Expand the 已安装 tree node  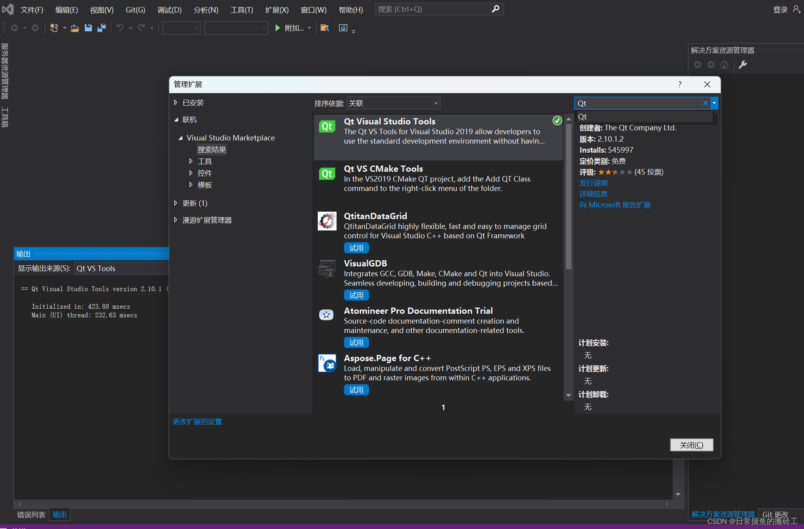[x=175, y=103]
